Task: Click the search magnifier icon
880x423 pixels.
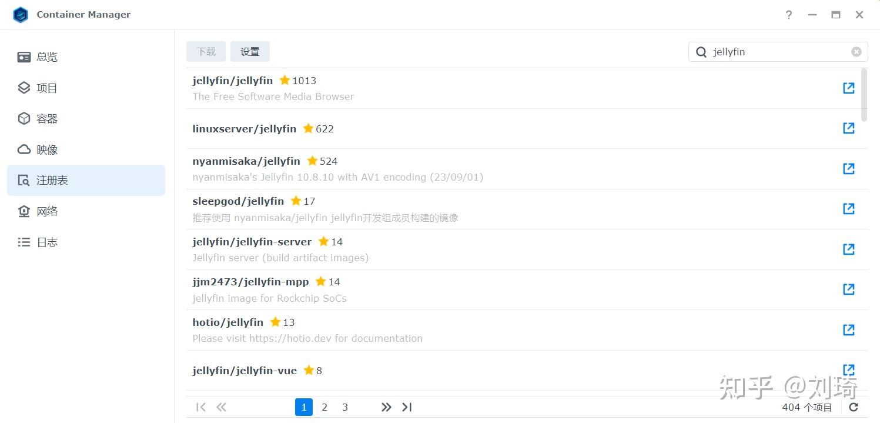Action: click(701, 52)
